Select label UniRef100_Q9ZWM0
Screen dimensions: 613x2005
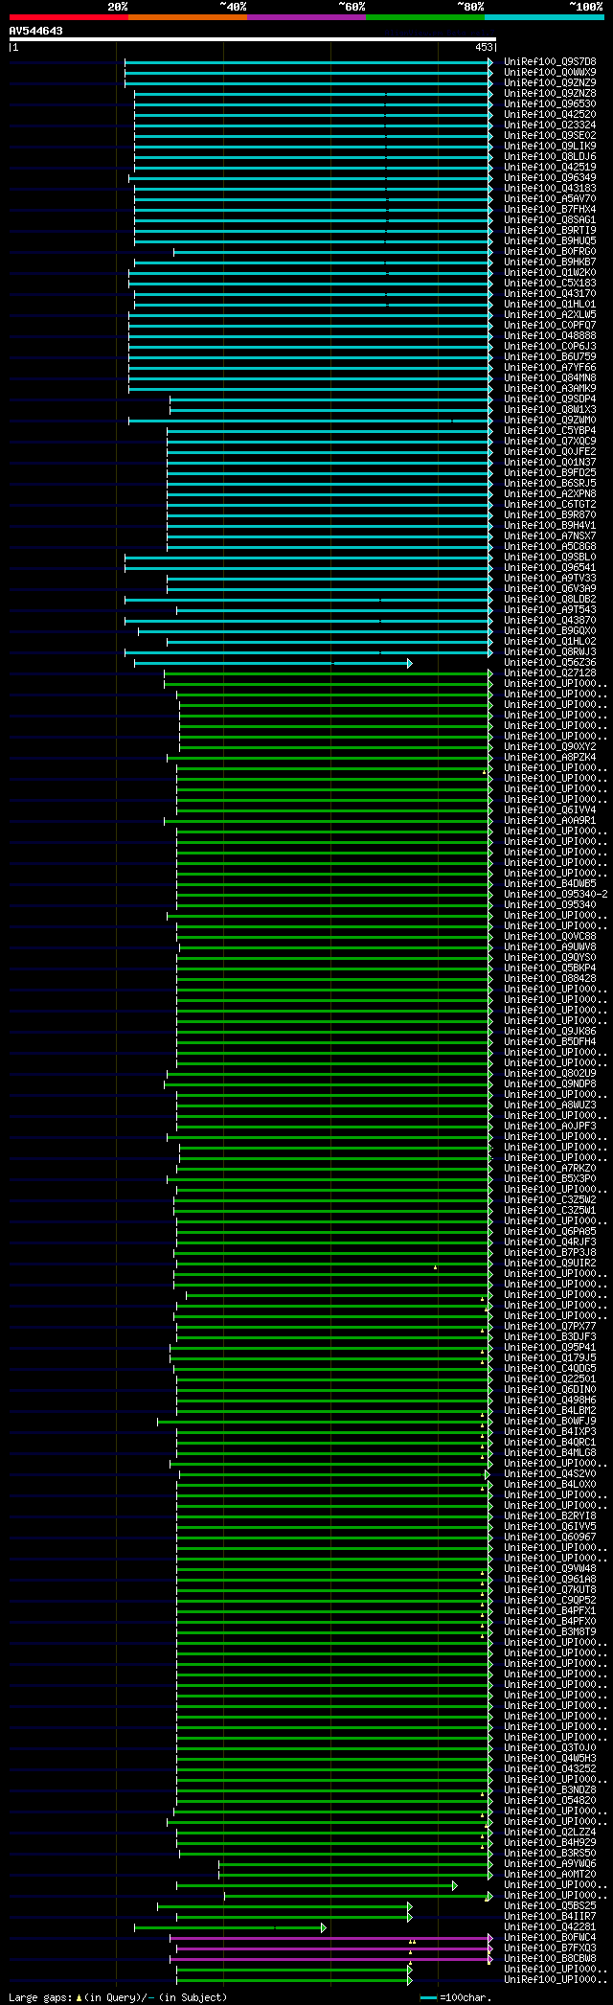click(550, 421)
